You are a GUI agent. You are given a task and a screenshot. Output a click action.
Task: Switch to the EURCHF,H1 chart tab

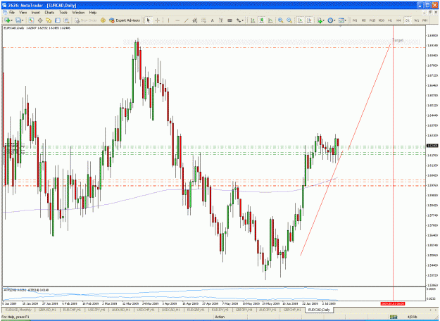(x=72, y=310)
